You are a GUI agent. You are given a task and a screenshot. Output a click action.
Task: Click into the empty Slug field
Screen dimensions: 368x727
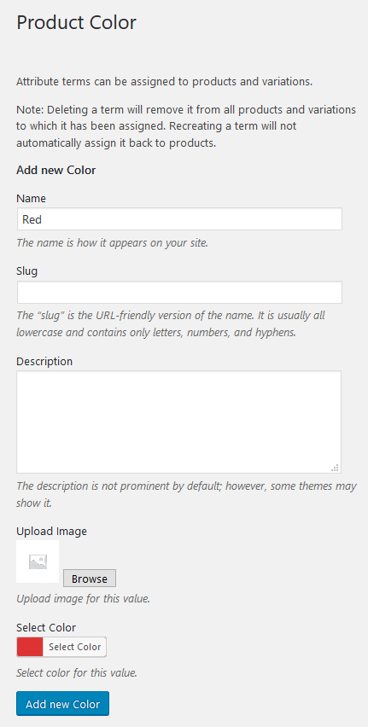pyautogui.click(x=179, y=292)
